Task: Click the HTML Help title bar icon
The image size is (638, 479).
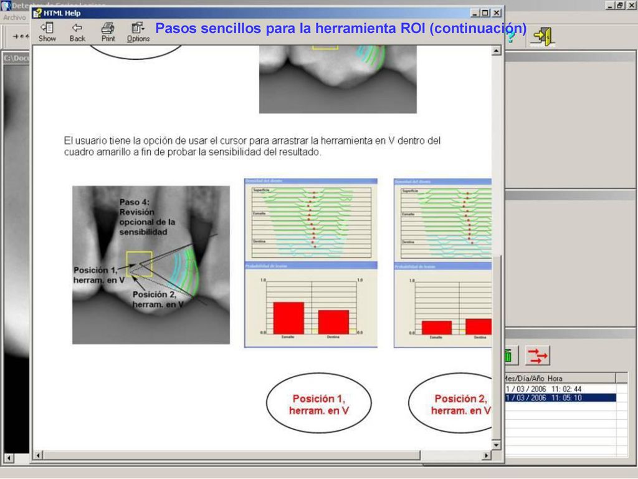Action: (38, 13)
